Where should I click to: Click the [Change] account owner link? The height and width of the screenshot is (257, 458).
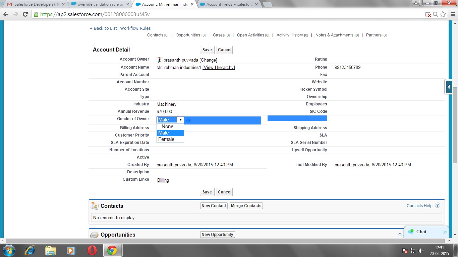click(x=208, y=60)
